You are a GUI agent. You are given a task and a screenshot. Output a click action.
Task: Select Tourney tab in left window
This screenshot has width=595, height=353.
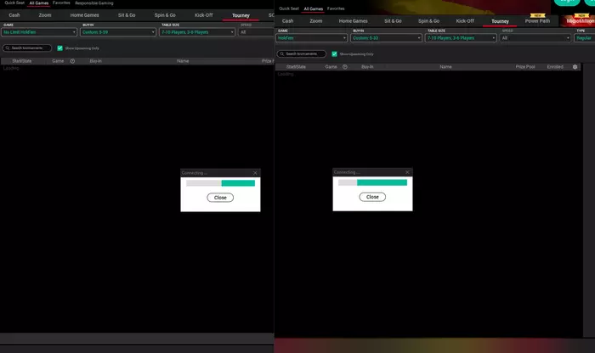click(x=241, y=15)
